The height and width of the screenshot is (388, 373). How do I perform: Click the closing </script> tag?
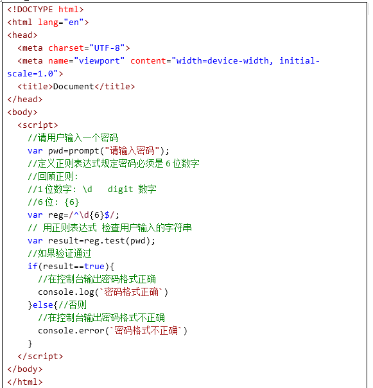point(40,357)
